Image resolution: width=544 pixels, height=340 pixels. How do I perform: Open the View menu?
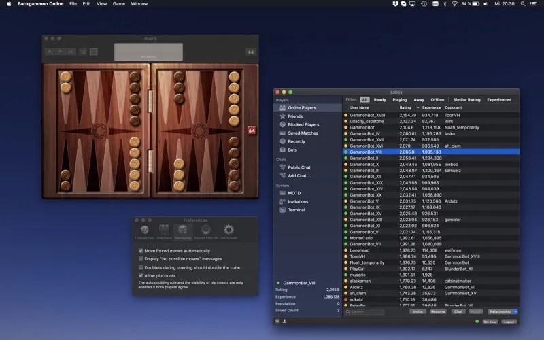101,4
